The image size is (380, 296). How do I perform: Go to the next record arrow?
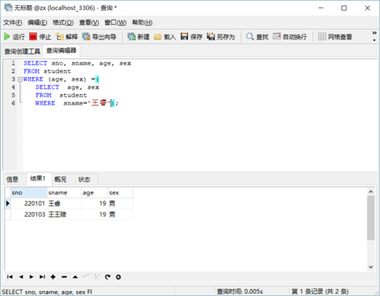(x=32, y=277)
